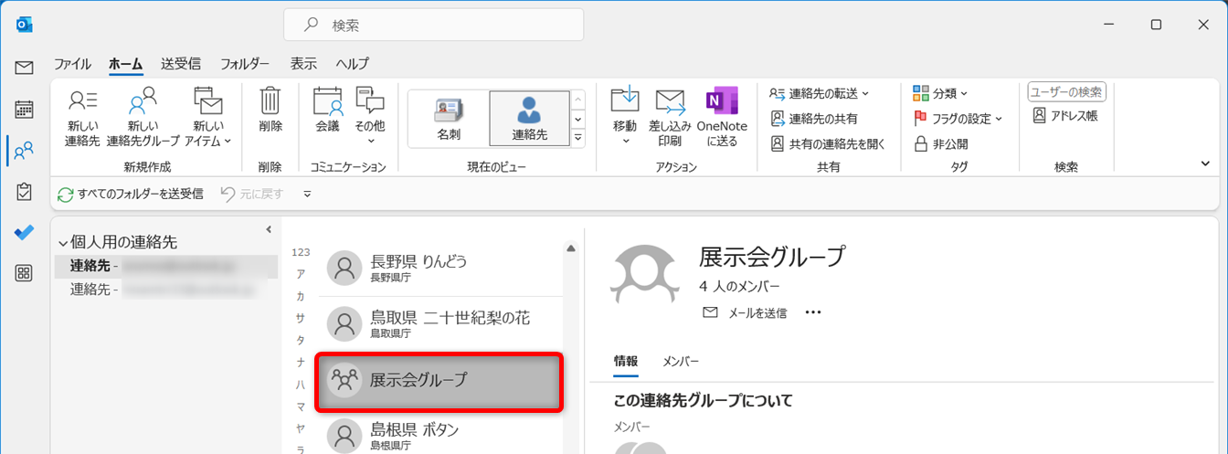Toggle 非公開 private lock setting
Image resolution: width=1228 pixels, height=454 pixels.
point(941,143)
